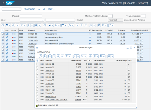Click details magnifier icon in main list toolbar

click(x=13, y=25)
